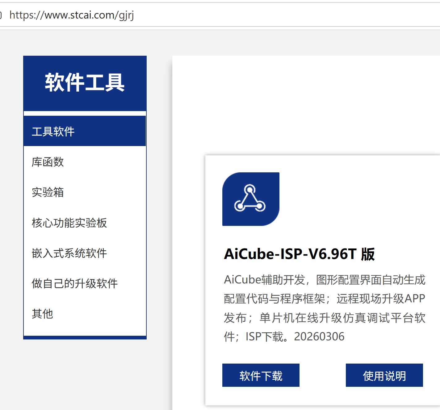This screenshot has height=410, width=440.
Task: Click the 使用说明 instructions button
Action: [384, 375]
